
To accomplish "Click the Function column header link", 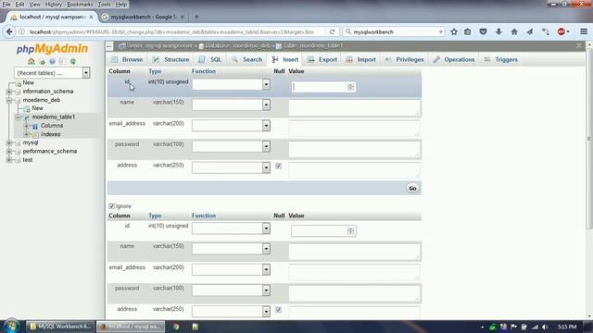I will (204, 71).
